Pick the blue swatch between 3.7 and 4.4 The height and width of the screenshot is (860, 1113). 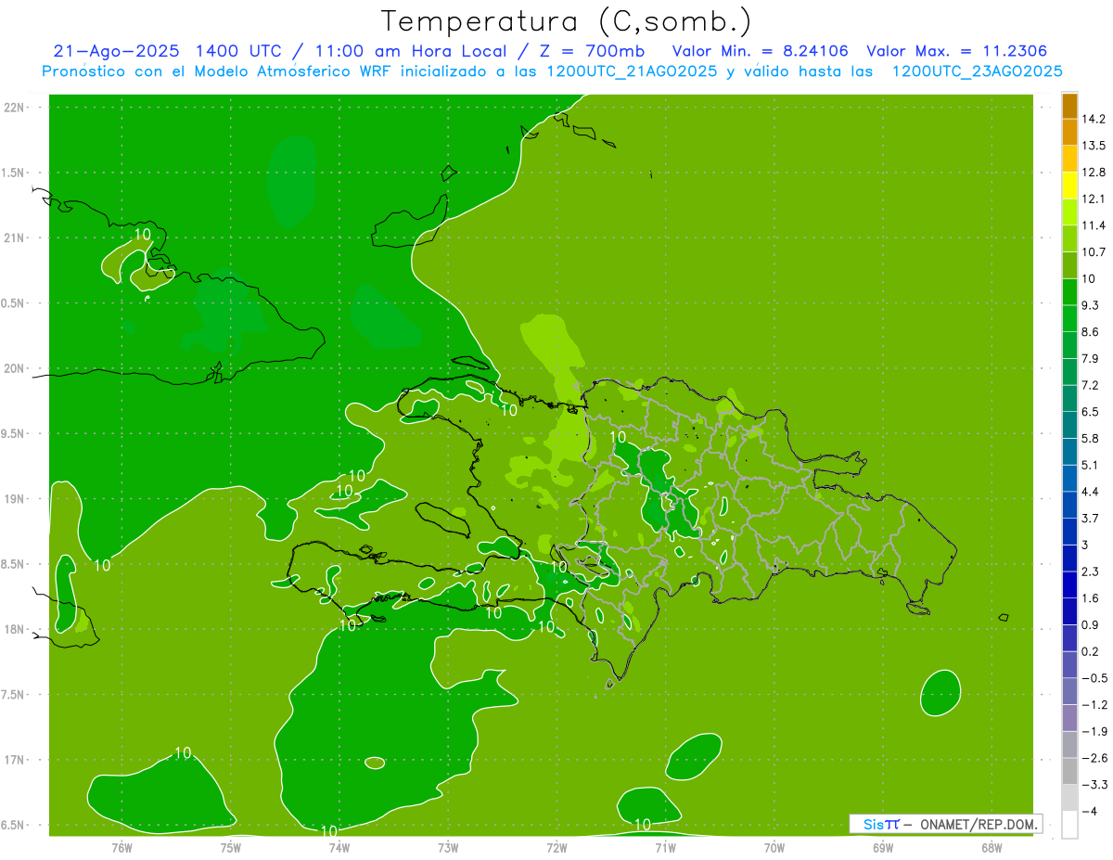point(1069,505)
